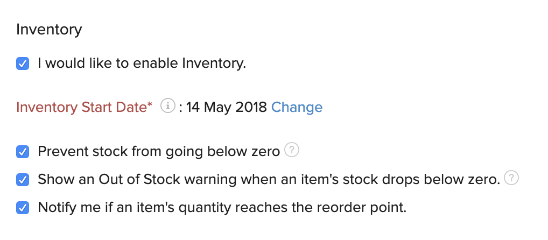Click the Inventory Start Date info icon
The image size is (548, 240).
coord(168,107)
